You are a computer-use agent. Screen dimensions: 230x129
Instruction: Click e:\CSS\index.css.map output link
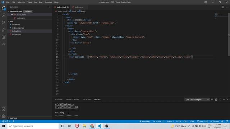click(66, 107)
